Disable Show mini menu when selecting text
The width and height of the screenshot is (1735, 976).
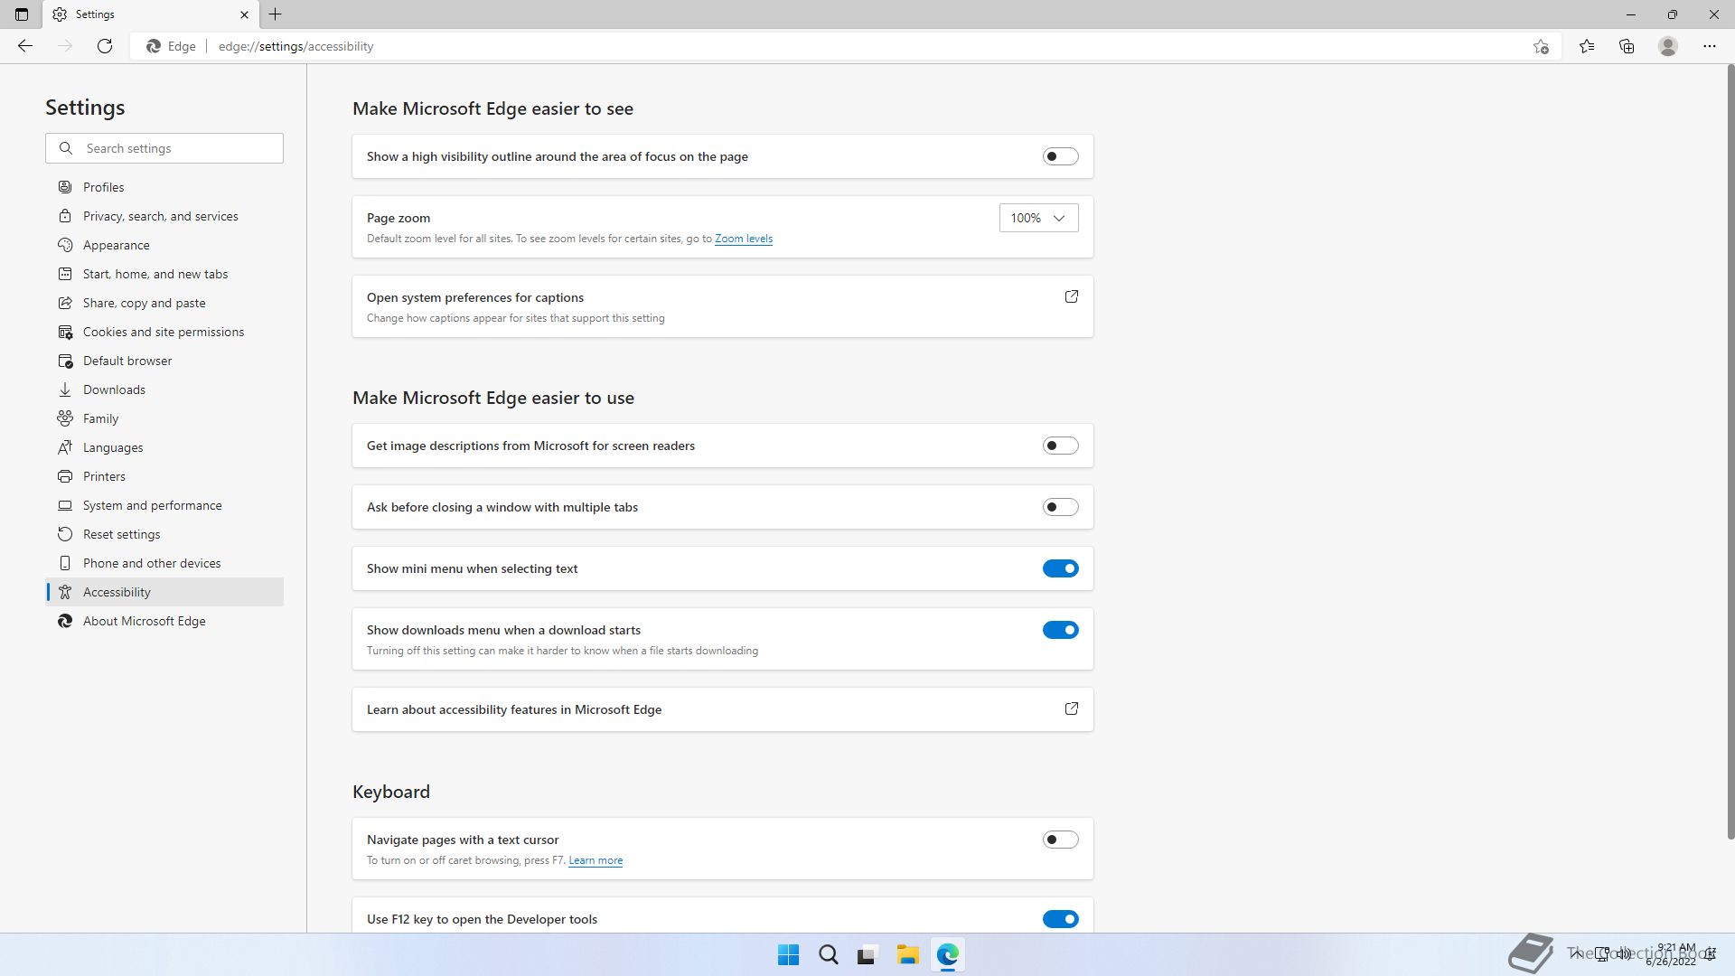[1060, 568]
